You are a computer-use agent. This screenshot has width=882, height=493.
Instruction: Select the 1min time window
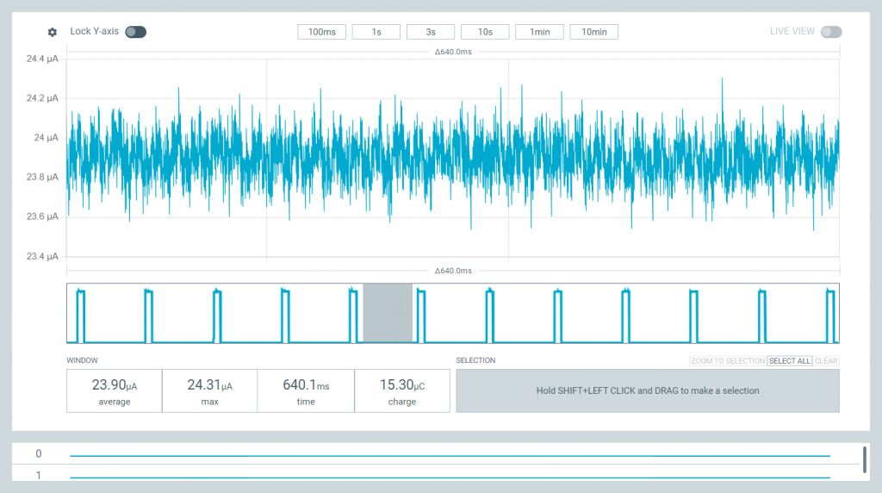[x=539, y=32]
